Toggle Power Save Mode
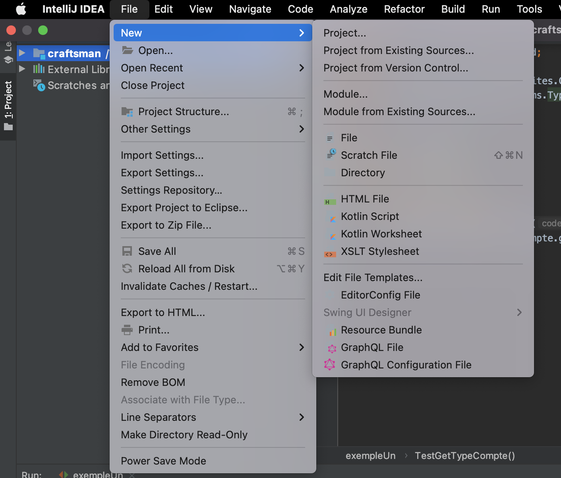The width and height of the screenshot is (561, 478). click(213, 461)
